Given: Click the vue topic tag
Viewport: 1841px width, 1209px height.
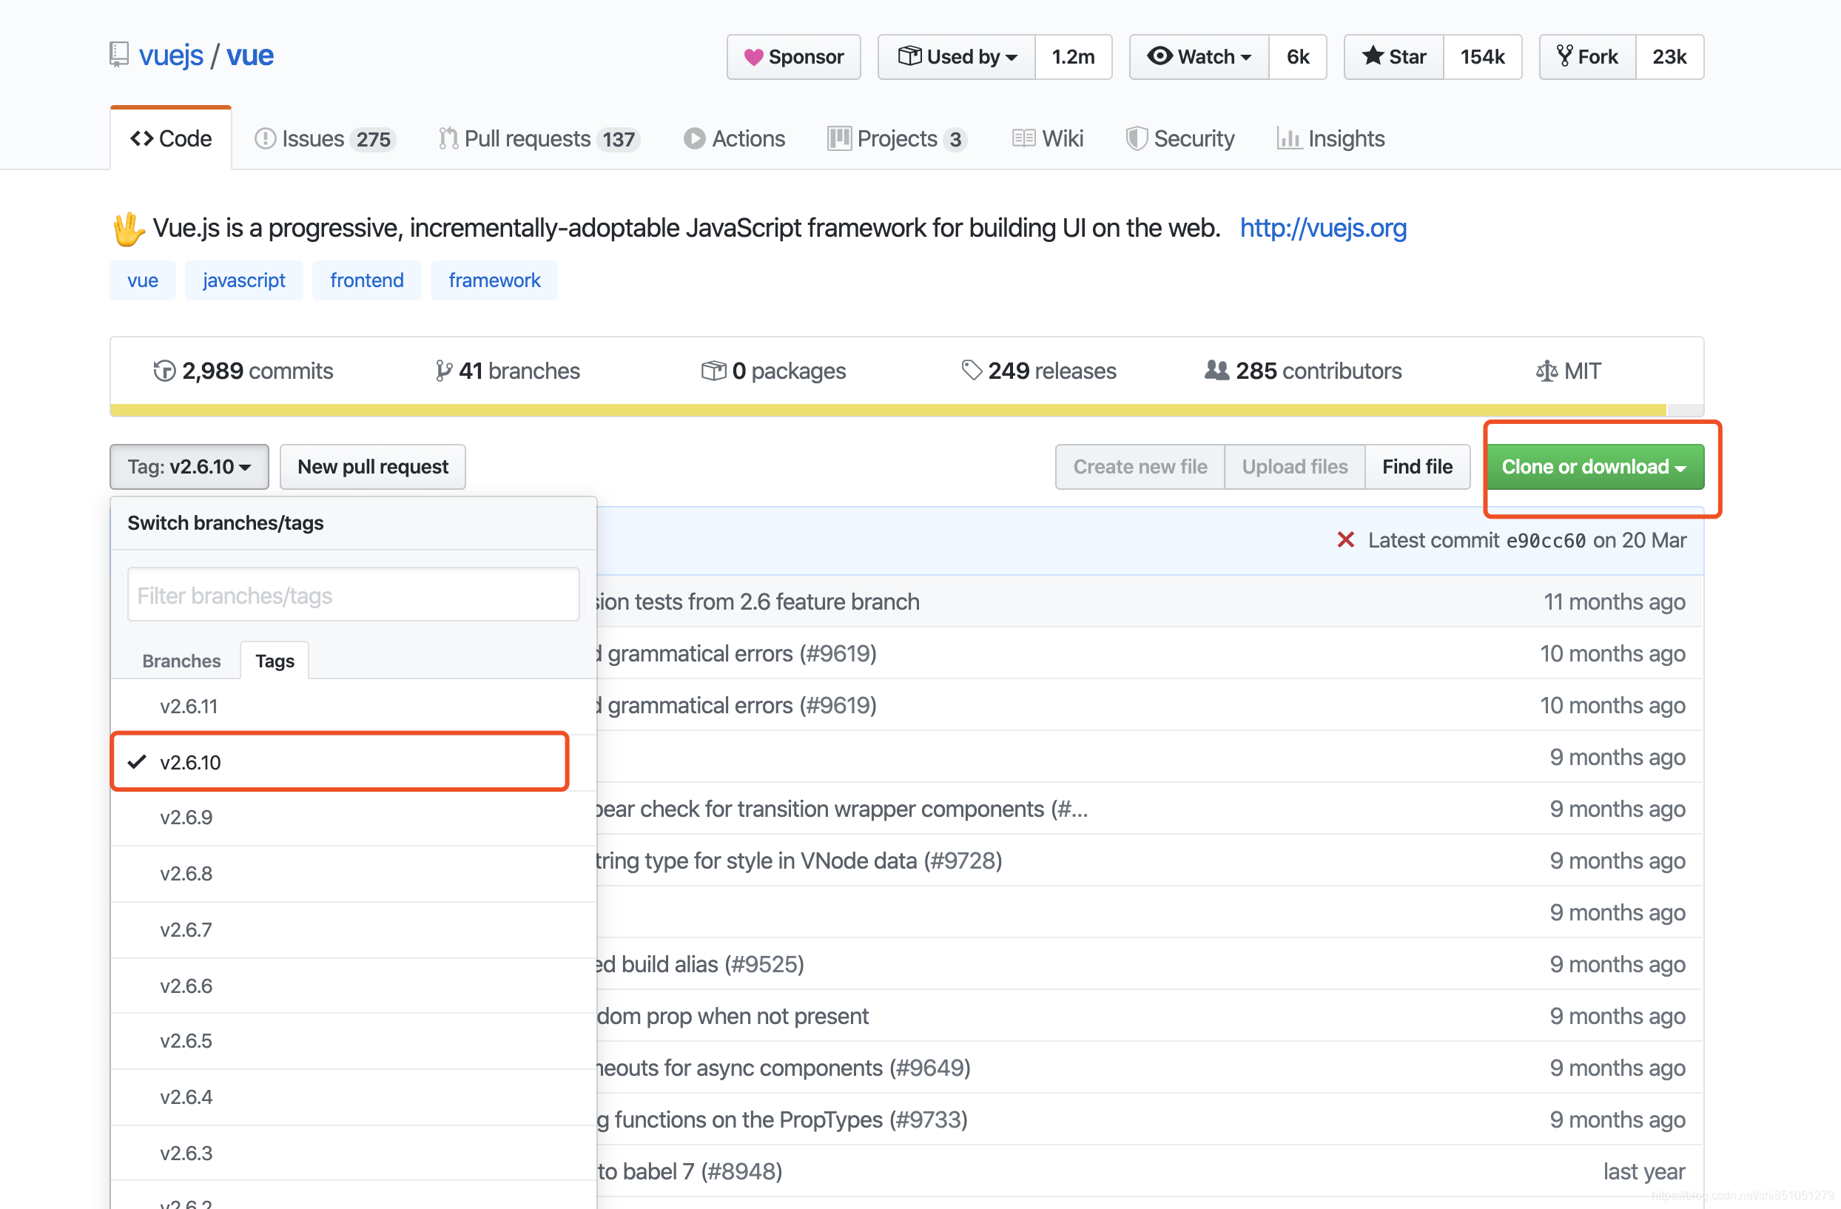Looking at the screenshot, I should [143, 280].
